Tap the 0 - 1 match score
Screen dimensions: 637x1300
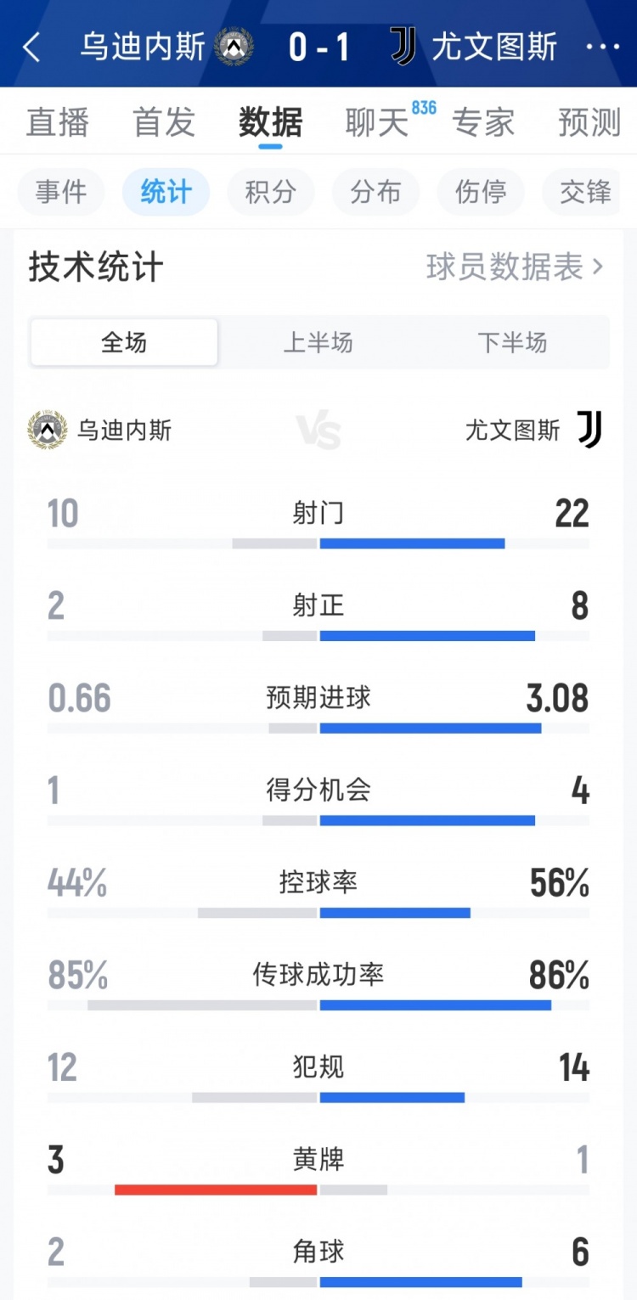tap(318, 48)
